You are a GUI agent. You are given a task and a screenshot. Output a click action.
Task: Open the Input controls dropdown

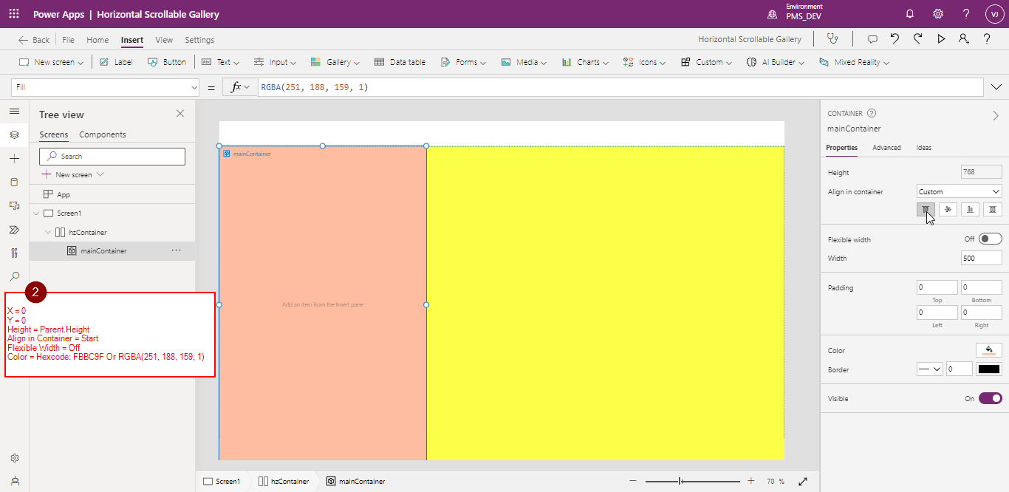click(x=274, y=62)
